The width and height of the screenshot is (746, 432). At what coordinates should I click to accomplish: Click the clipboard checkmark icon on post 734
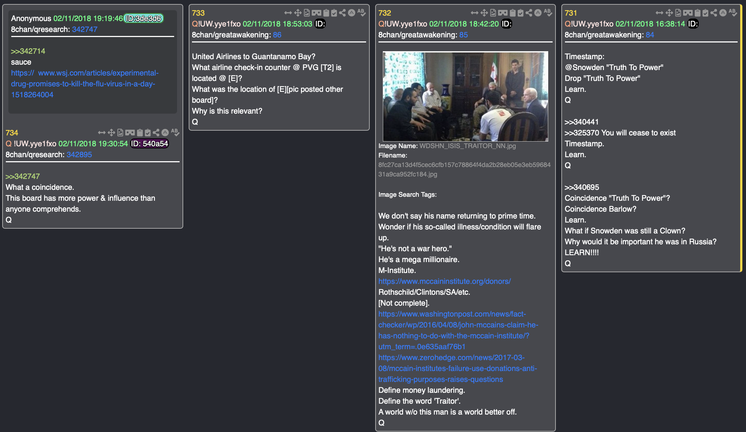[148, 133]
